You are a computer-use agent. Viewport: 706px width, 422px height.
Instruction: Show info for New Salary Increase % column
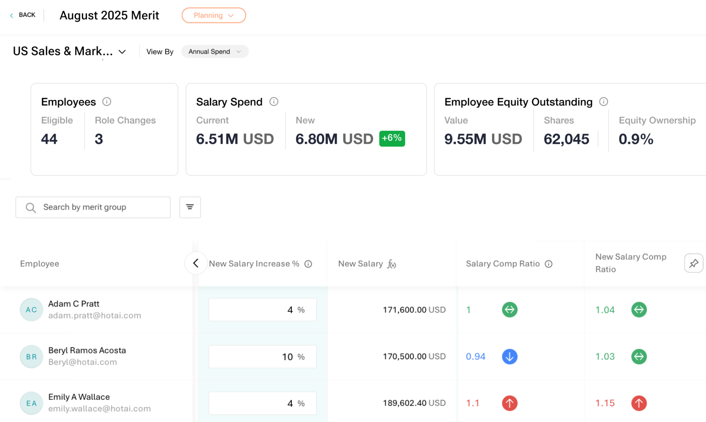[308, 264]
